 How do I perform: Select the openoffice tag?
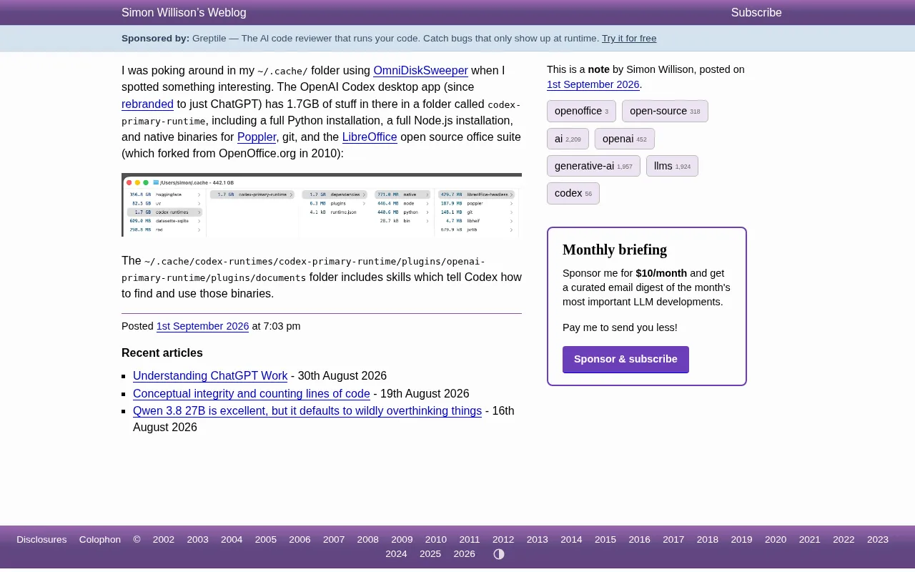[x=581, y=112]
